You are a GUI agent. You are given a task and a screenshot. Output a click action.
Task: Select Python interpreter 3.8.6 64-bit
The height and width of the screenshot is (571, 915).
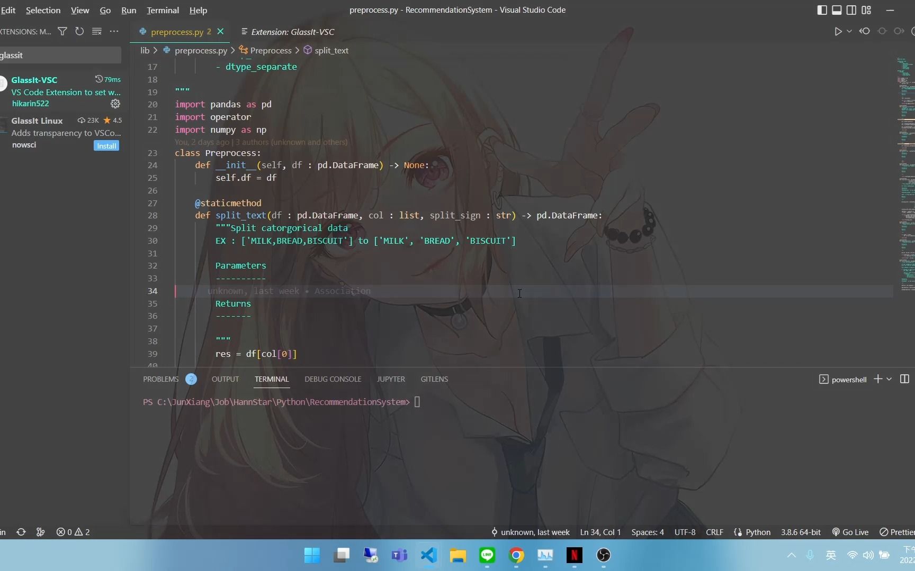[800, 532]
